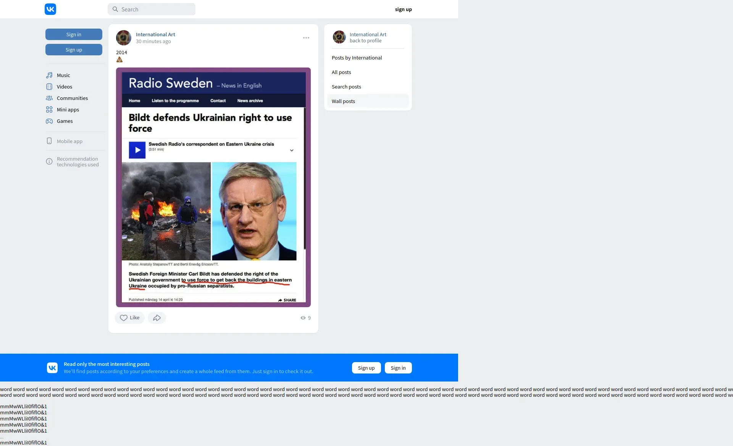Open International Art author name on post

coord(155,34)
